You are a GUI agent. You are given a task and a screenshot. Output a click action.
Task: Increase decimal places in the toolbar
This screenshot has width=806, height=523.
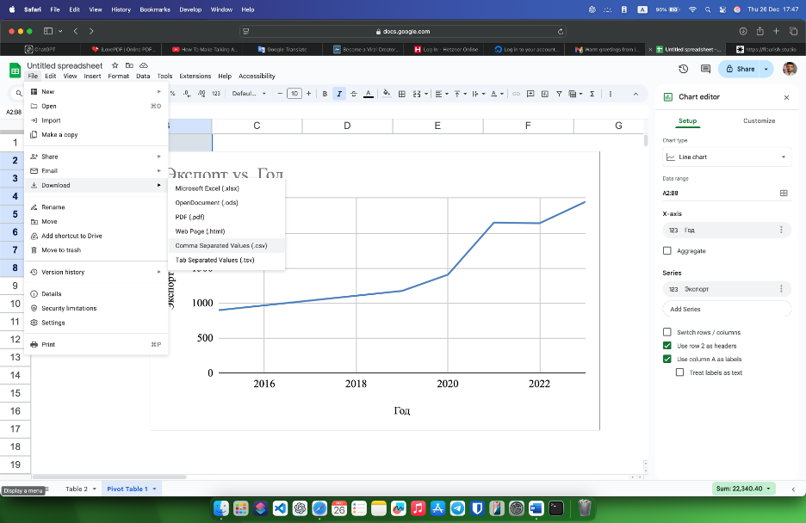pos(201,94)
